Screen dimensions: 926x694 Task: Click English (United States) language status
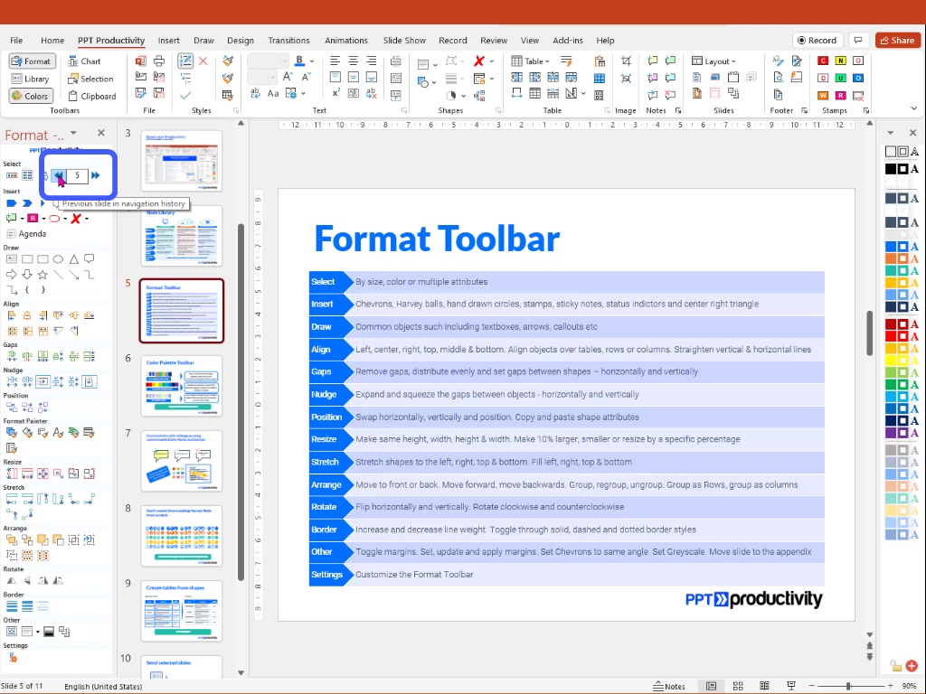click(x=103, y=687)
